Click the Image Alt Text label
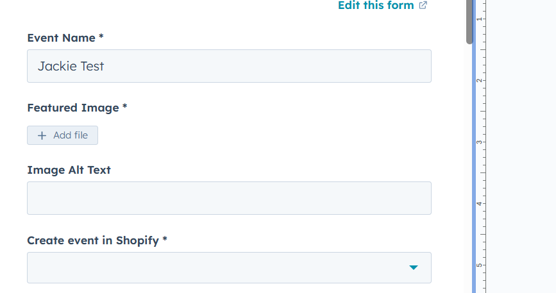The image size is (556, 293). click(x=69, y=170)
